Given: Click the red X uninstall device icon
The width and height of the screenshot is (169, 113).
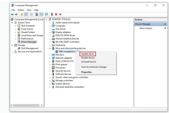Looking at the screenshot, I should 56,15.
